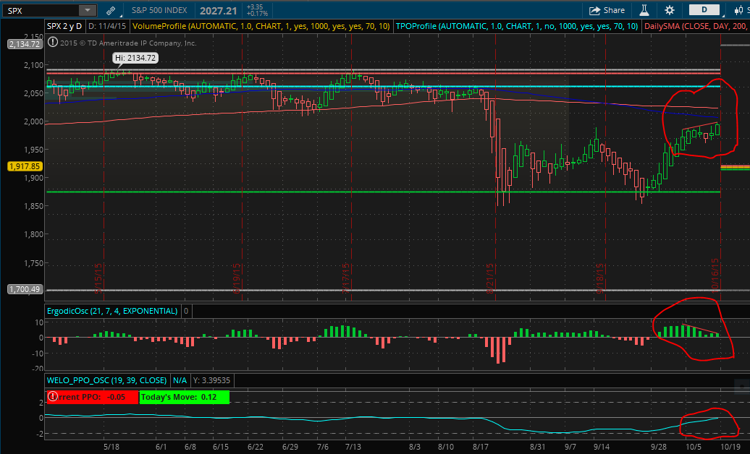Click the 9/14 date on time axis
750x454 pixels.
(x=602, y=447)
